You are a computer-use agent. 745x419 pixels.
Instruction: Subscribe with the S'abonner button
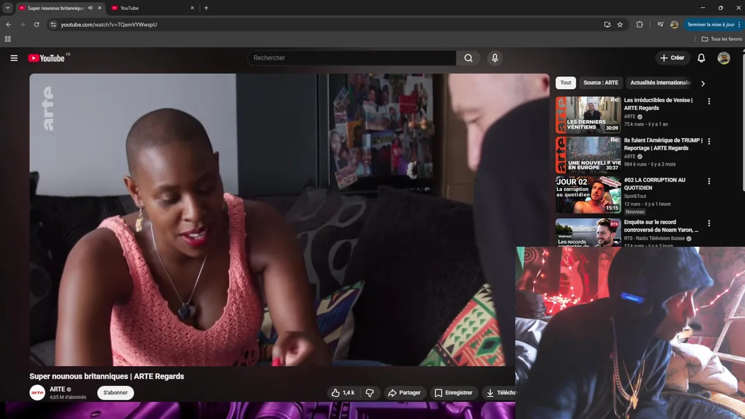pyautogui.click(x=115, y=393)
